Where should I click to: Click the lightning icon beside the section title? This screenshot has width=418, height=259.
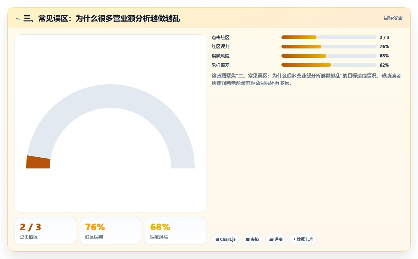click(x=18, y=19)
